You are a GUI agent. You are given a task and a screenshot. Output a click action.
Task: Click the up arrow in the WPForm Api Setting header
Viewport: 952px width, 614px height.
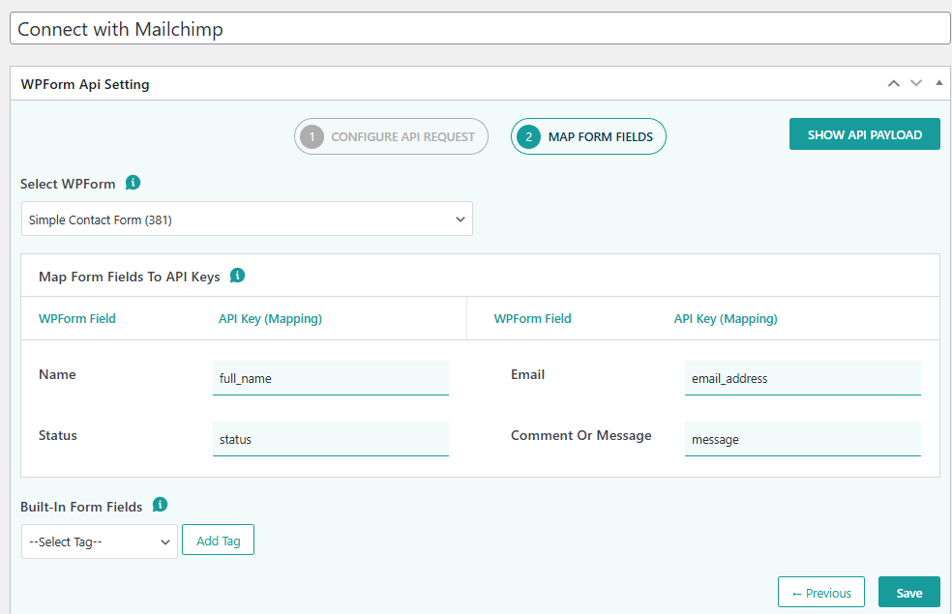pyautogui.click(x=893, y=83)
